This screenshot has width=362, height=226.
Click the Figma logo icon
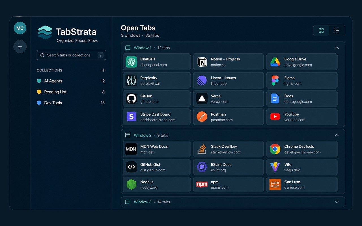pos(275,81)
